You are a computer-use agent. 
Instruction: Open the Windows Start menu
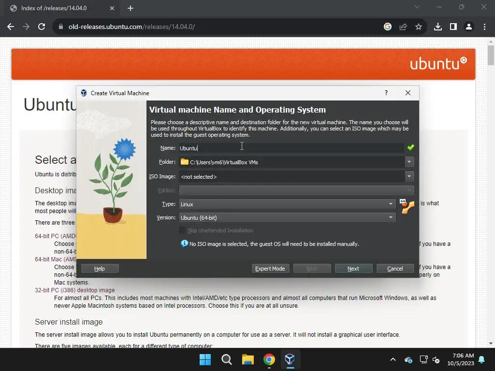tap(205, 359)
